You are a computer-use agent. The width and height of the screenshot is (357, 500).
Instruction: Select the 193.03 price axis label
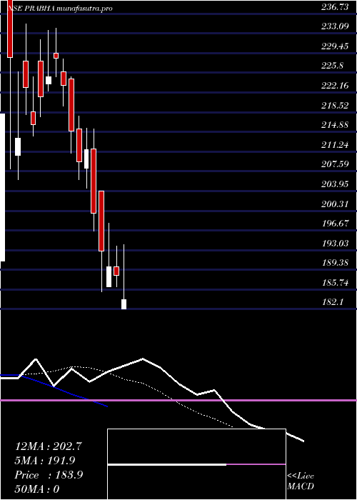click(x=334, y=244)
